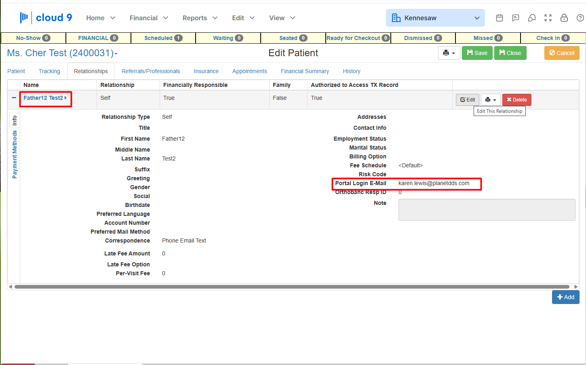Open the Kennesaw location dropdown

click(435, 18)
